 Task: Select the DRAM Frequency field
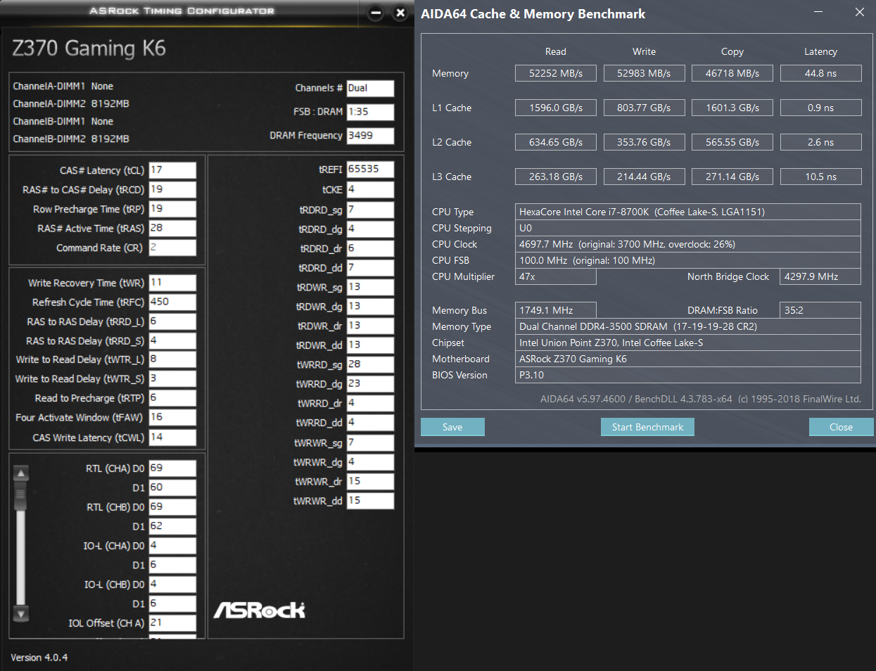(x=370, y=136)
